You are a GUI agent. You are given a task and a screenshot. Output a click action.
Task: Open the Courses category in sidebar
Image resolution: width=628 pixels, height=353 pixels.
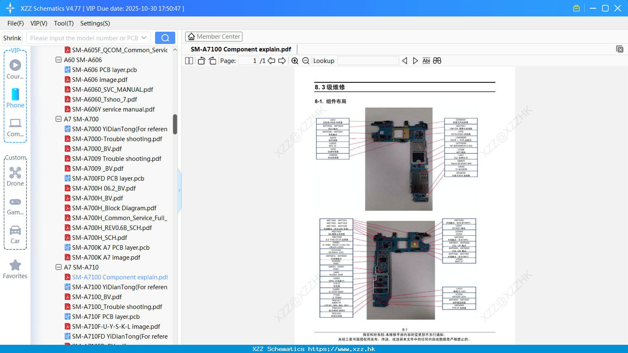15,69
